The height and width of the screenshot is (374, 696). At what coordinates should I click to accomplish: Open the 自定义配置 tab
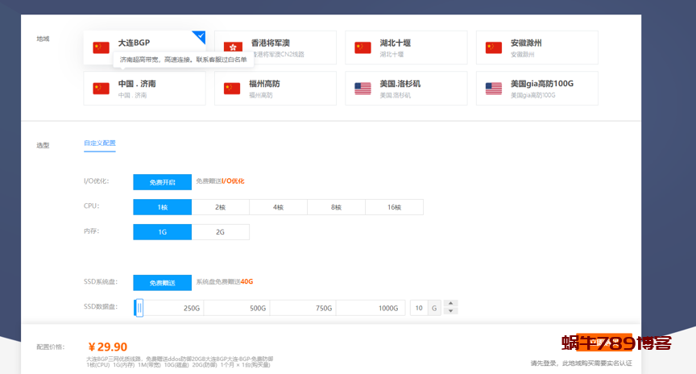(99, 143)
